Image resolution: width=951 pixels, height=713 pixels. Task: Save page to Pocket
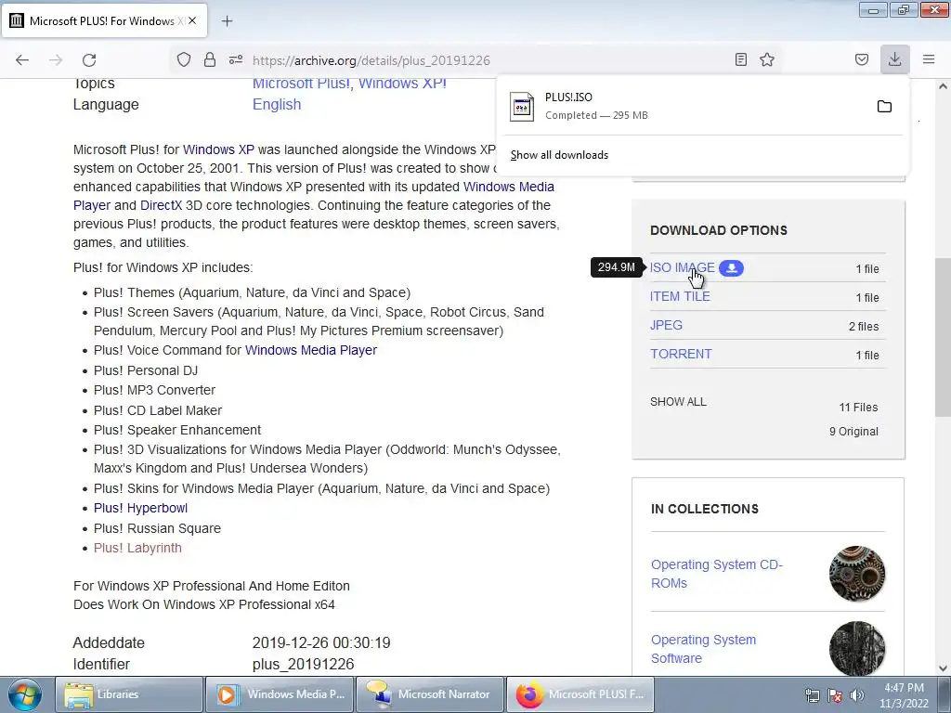[x=862, y=59]
